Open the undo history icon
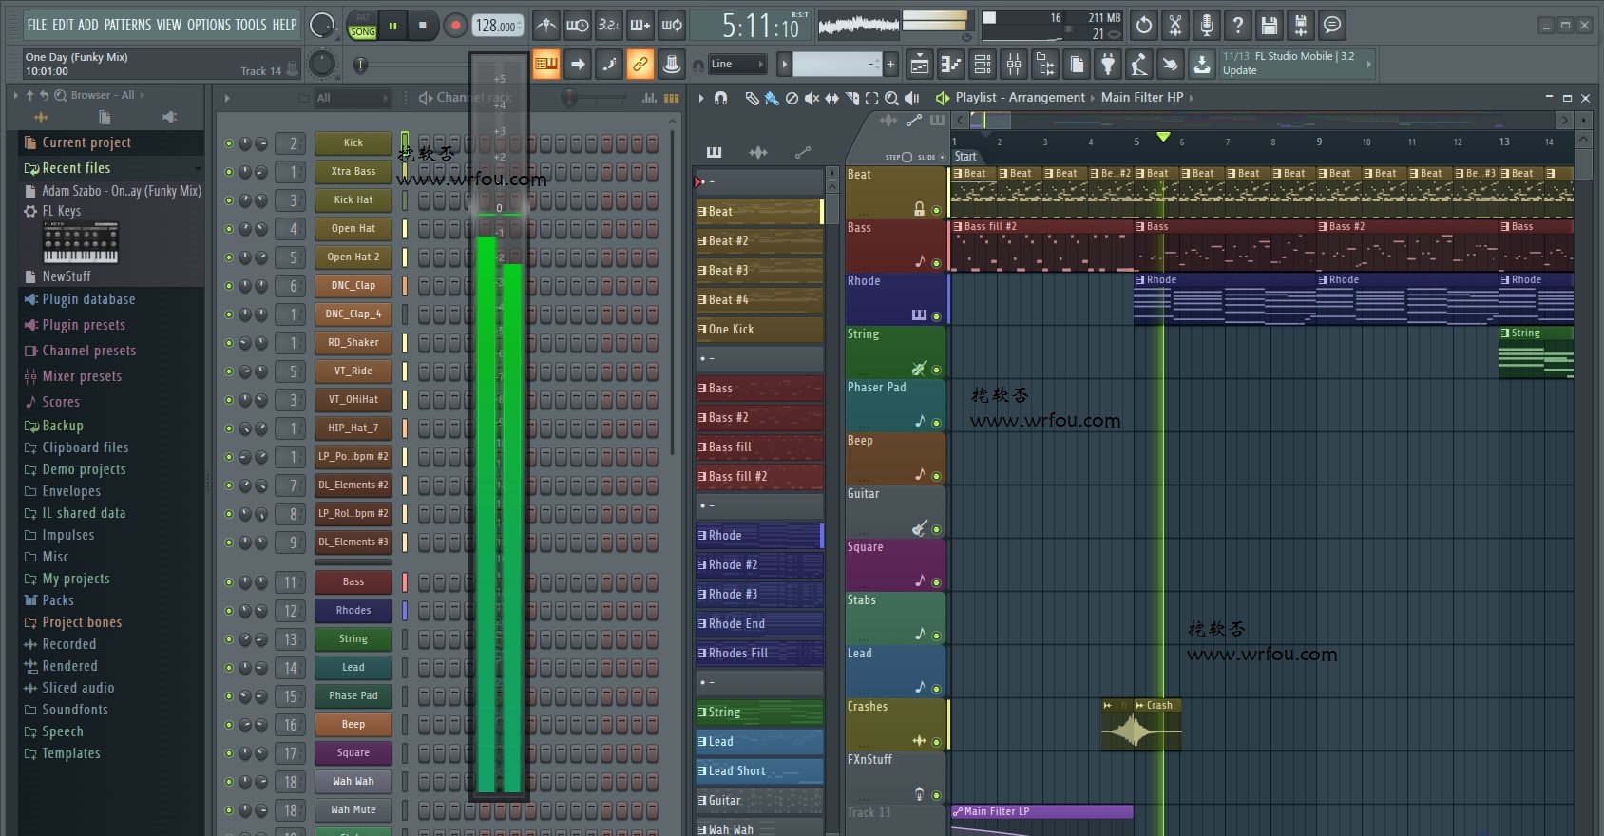Screen dimensions: 1604x836 coord(1144,26)
